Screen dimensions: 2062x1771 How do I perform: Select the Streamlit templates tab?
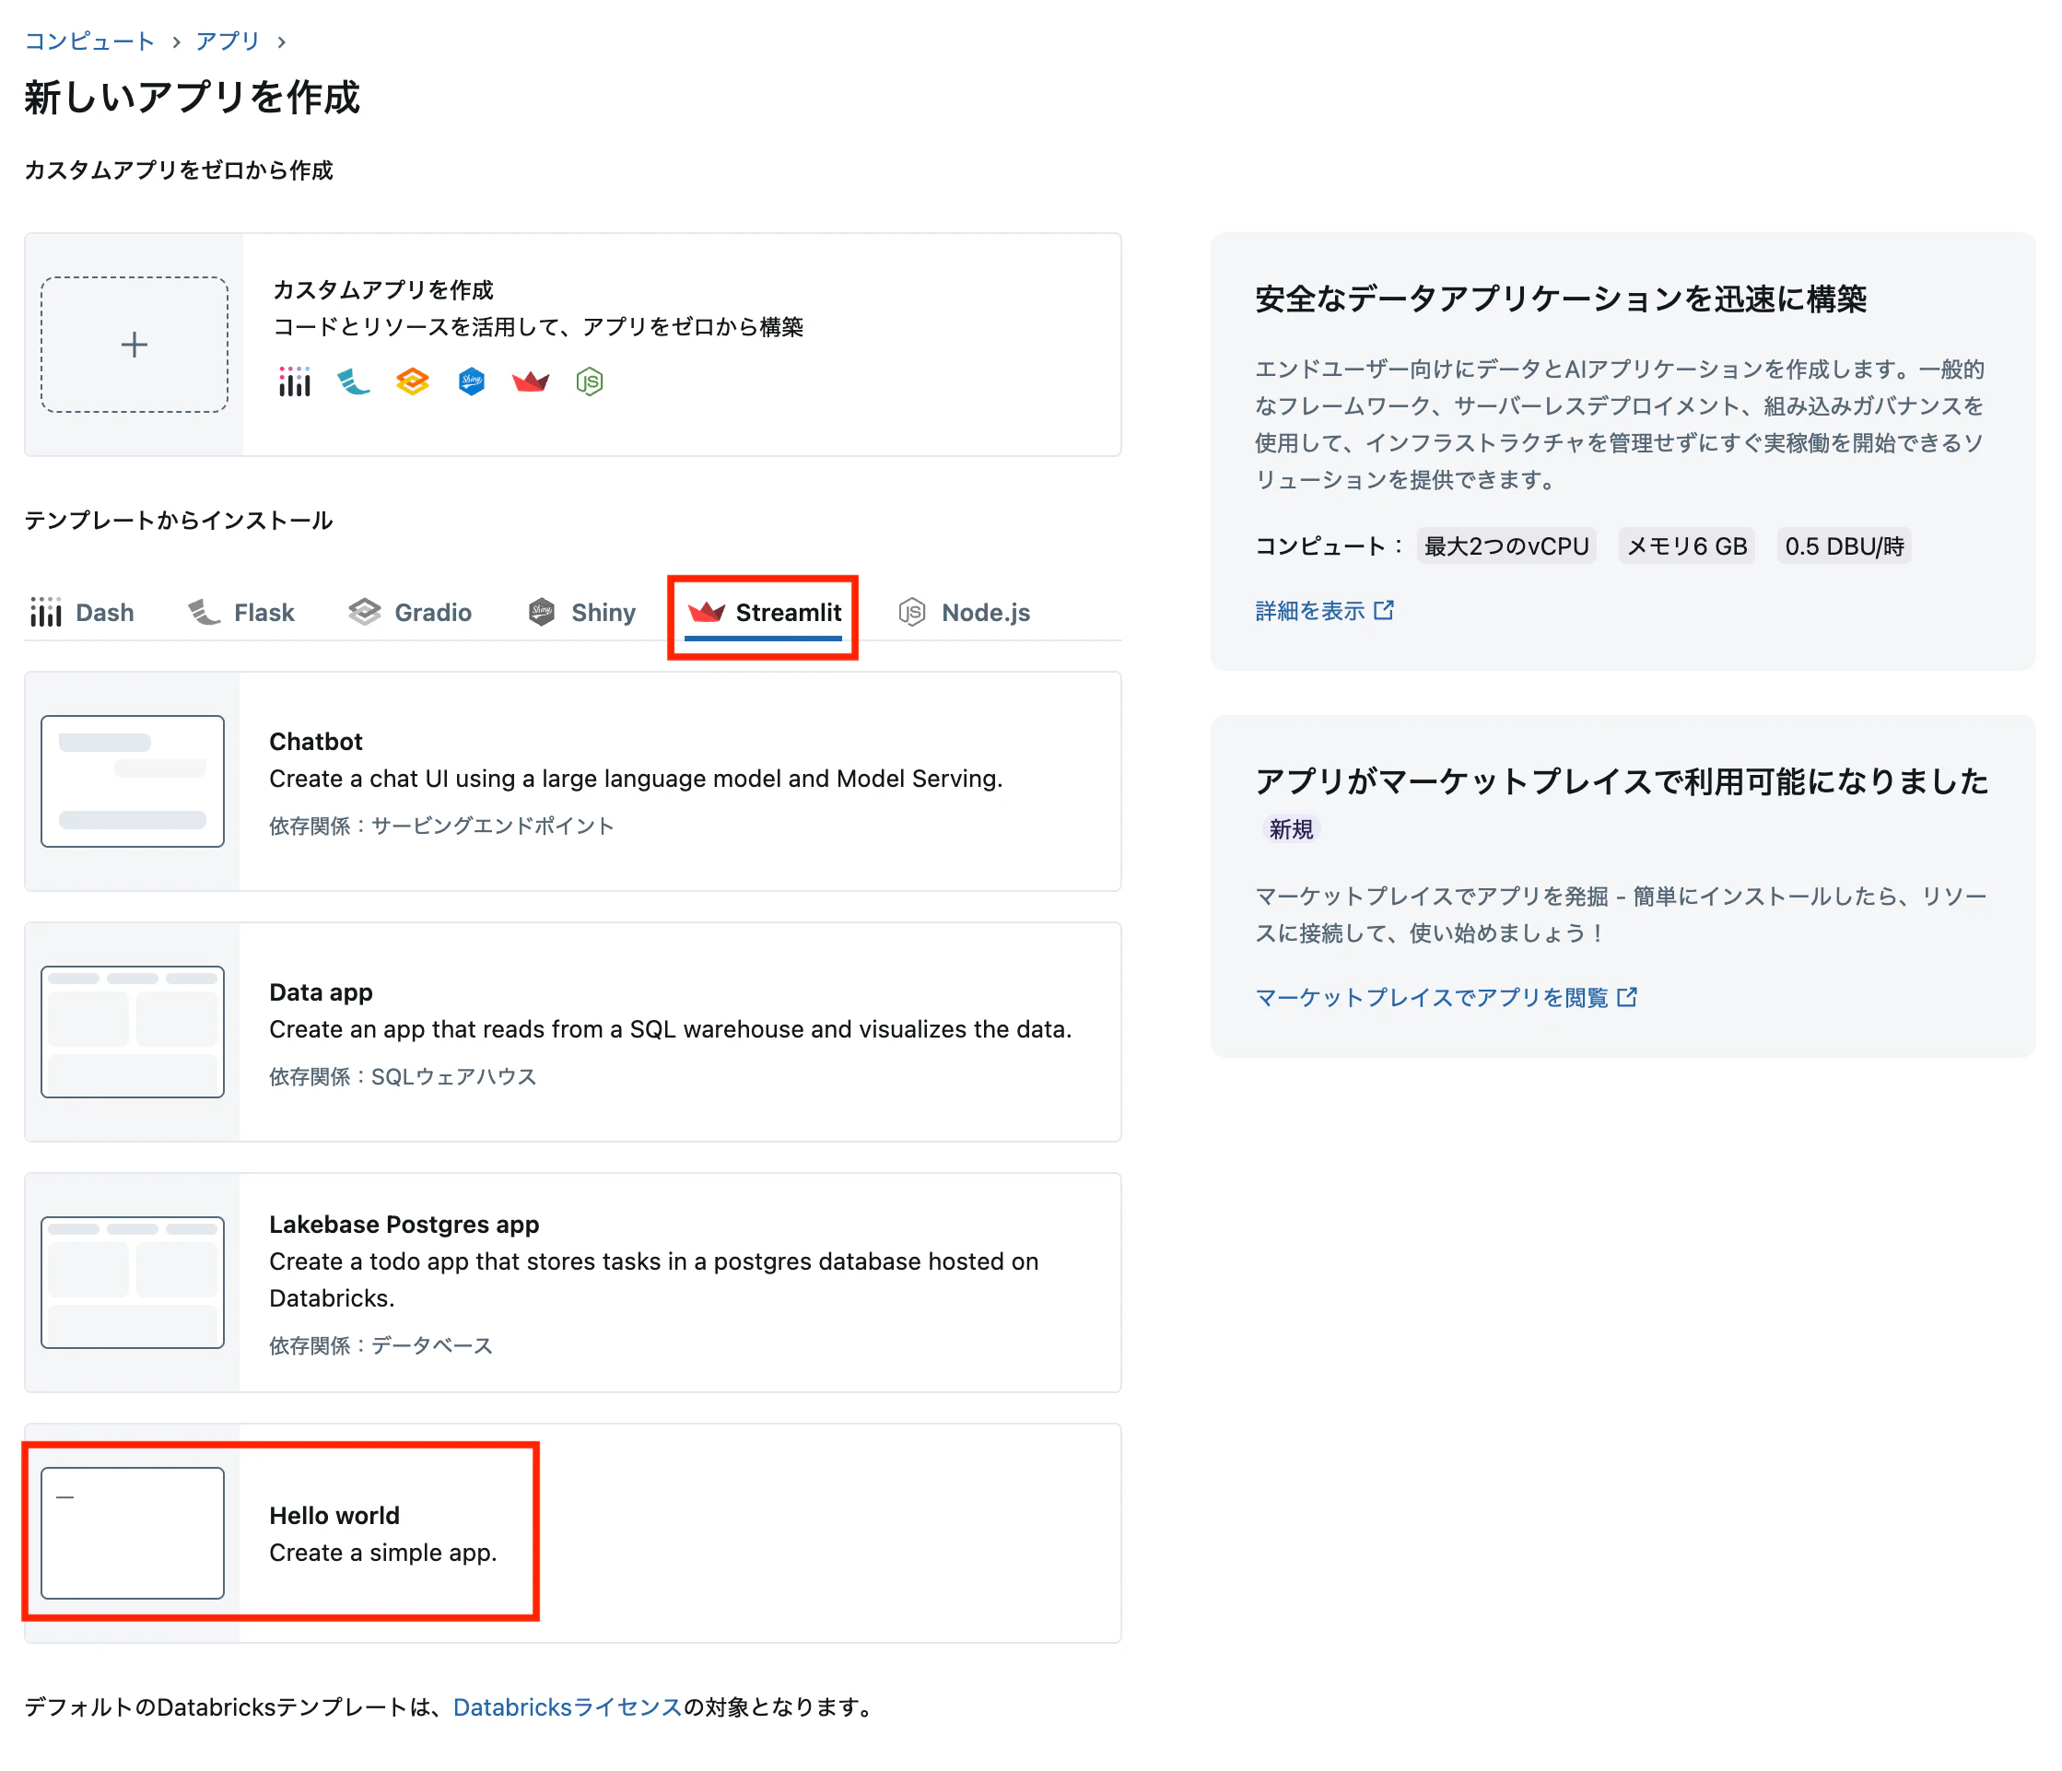coord(765,612)
